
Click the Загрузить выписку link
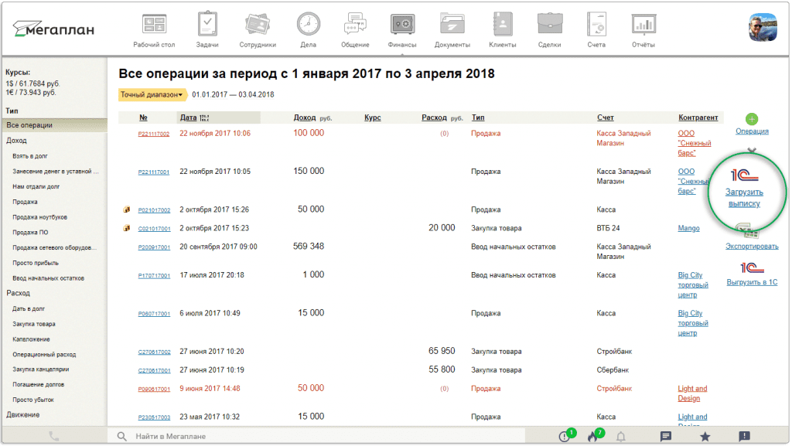point(744,198)
